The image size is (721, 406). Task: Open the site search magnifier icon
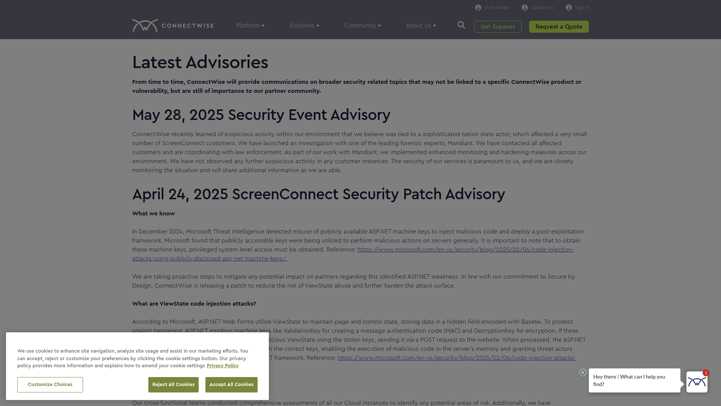pos(461,25)
